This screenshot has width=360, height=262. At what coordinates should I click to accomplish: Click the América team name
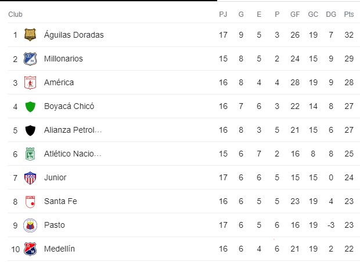(59, 82)
